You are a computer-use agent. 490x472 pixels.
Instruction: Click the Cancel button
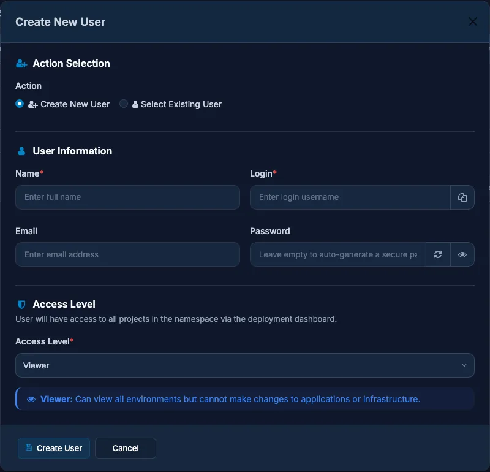[126, 448]
